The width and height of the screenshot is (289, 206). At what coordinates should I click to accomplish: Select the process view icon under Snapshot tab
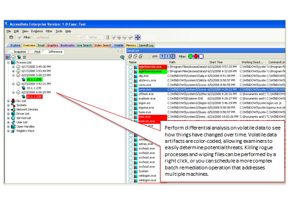(x=8, y=57)
